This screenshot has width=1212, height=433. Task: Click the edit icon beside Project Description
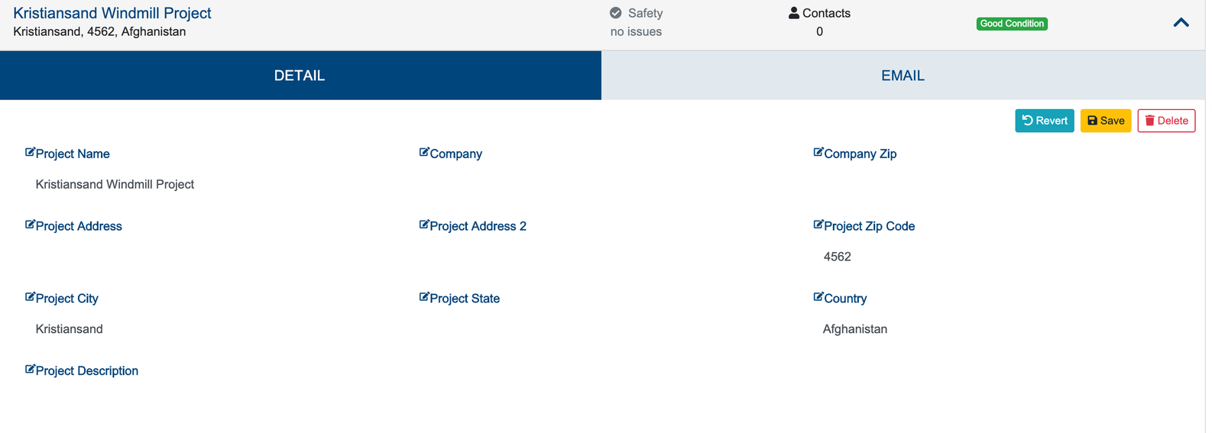coord(30,370)
